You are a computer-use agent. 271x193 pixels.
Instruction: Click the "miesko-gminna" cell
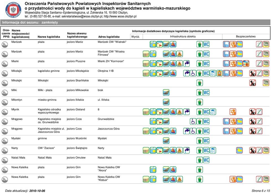(x=47, y=100)
